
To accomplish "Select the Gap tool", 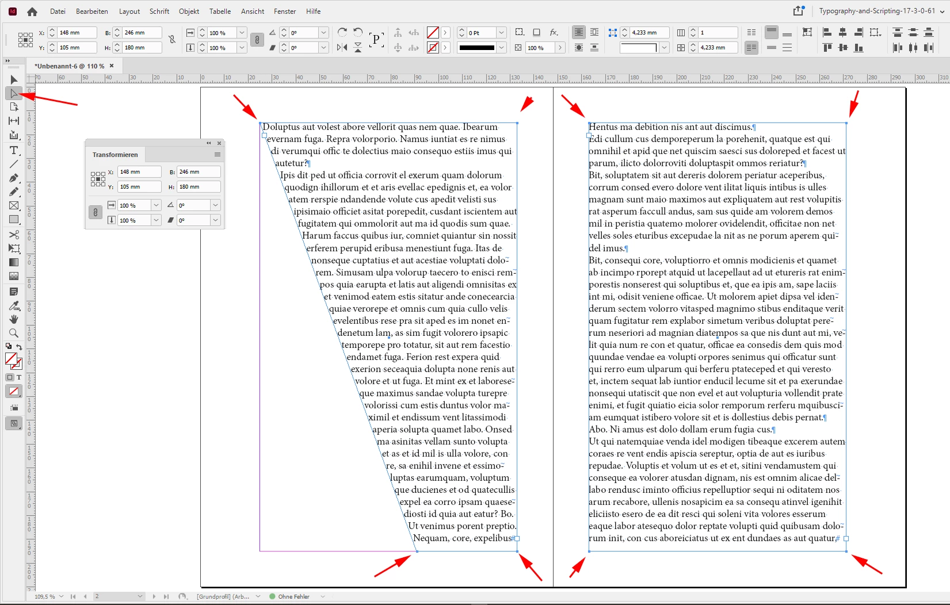I will click(14, 121).
